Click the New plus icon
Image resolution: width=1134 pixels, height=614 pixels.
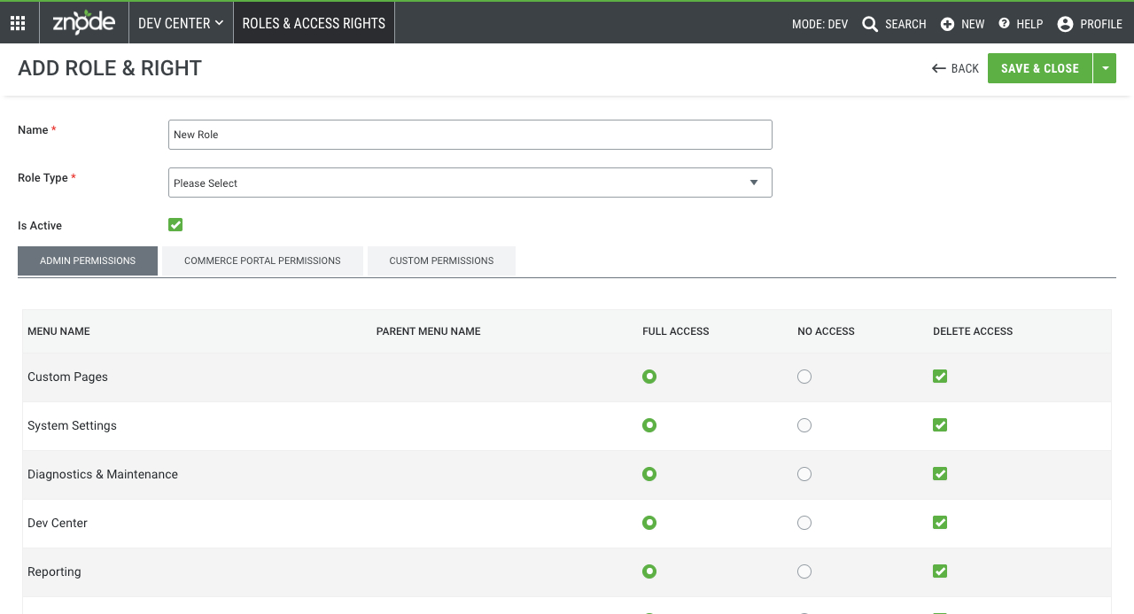click(947, 24)
